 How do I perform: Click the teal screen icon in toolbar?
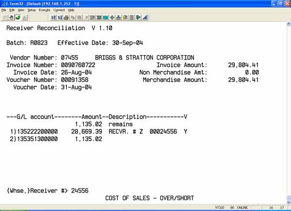(105, 18)
